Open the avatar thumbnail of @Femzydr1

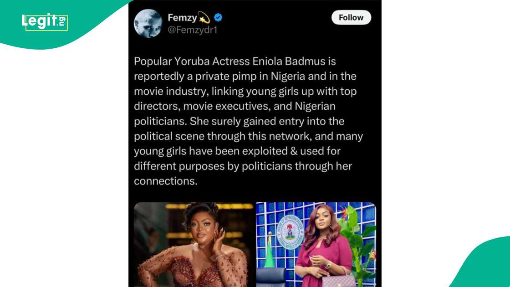[148, 22]
